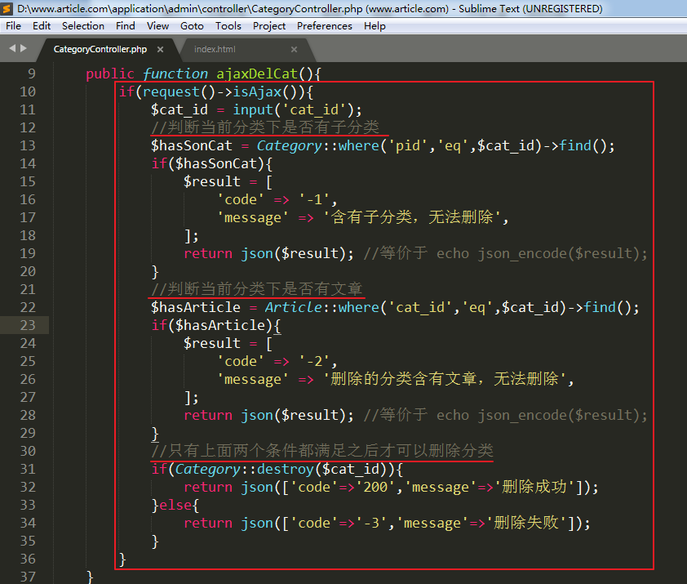Place cursor on isAjax in line 10
Image resolution: width=687 pixels, height=584 pixels.
(x=257, y=91)
